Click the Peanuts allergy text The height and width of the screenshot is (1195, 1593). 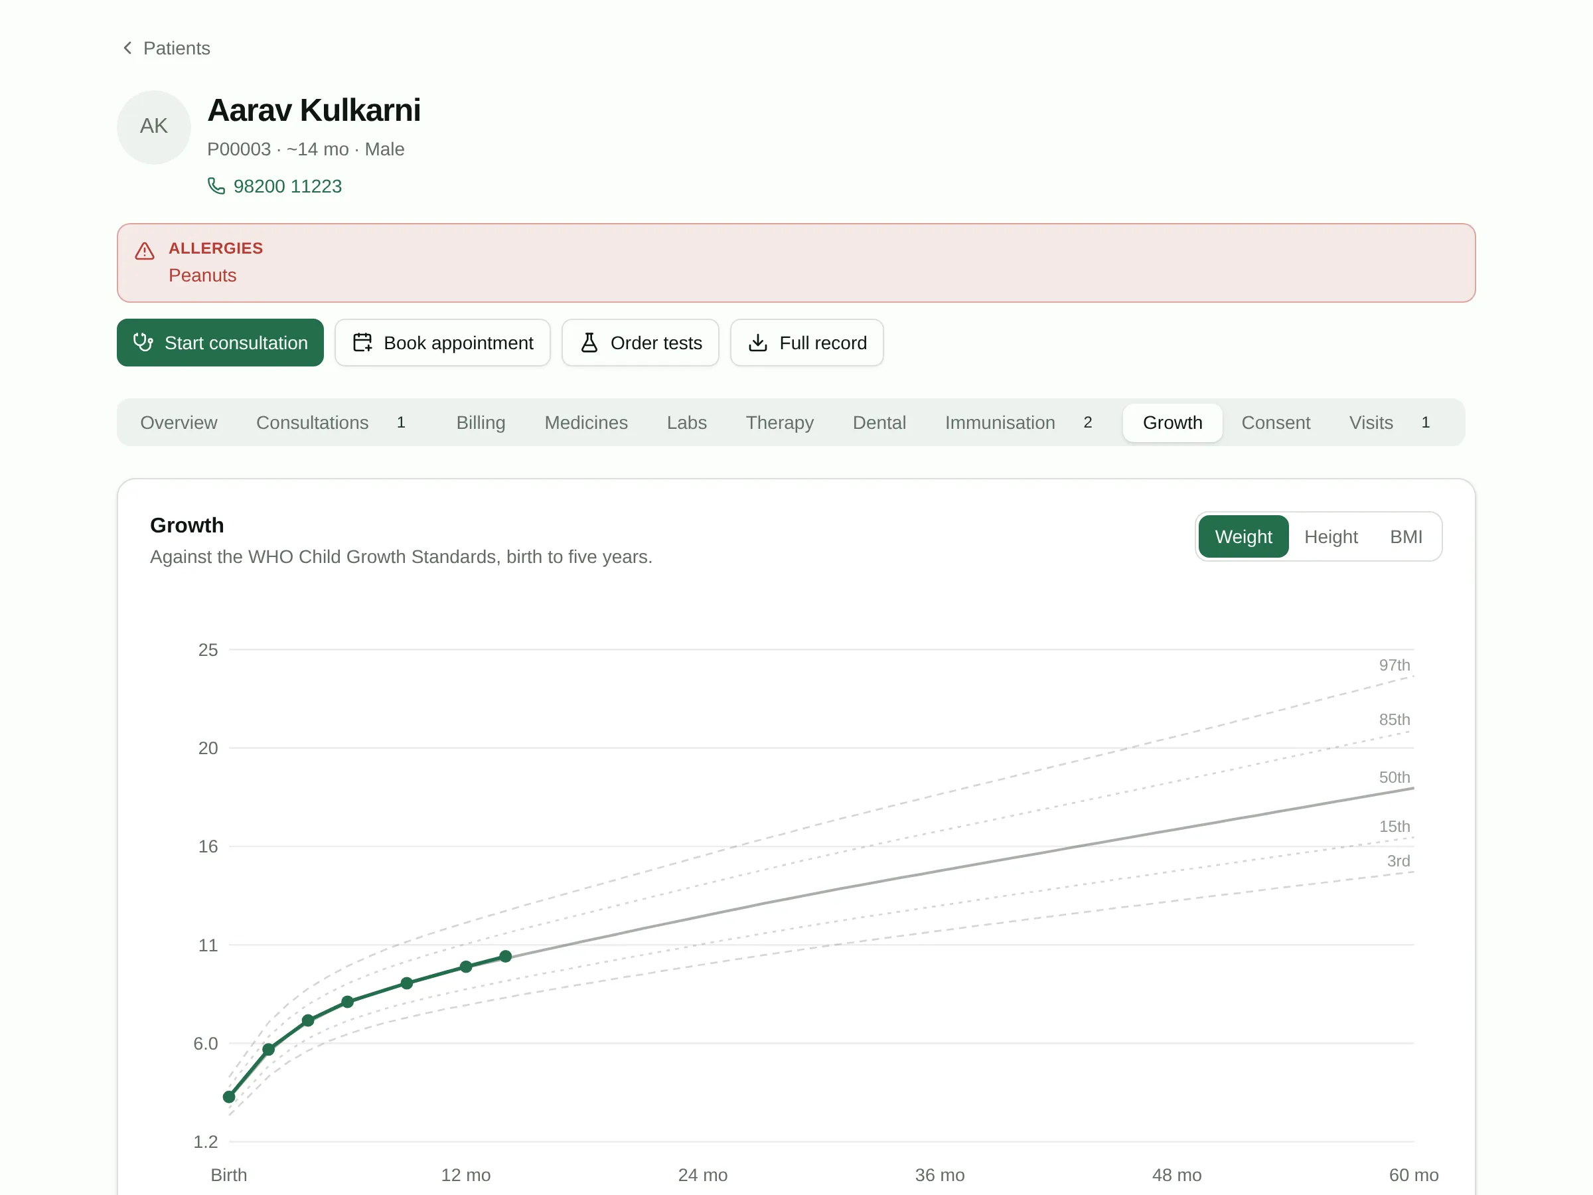tap(202, 275)
